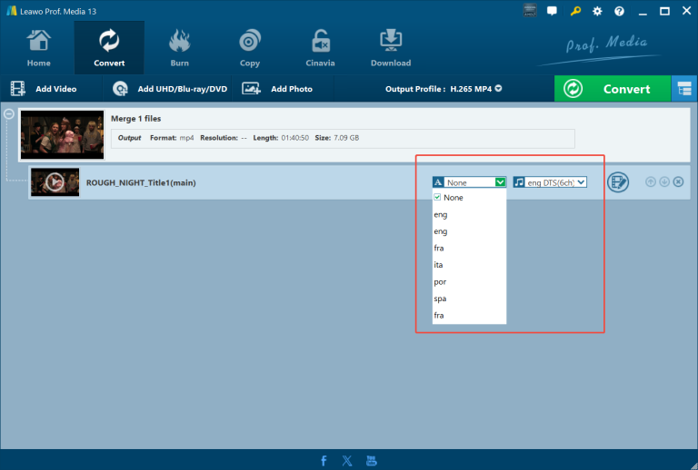Open the Output Profile H.265 MP4 dropdown
The height and width of the screenshot is (470, 698).
(x=444, y=89)
